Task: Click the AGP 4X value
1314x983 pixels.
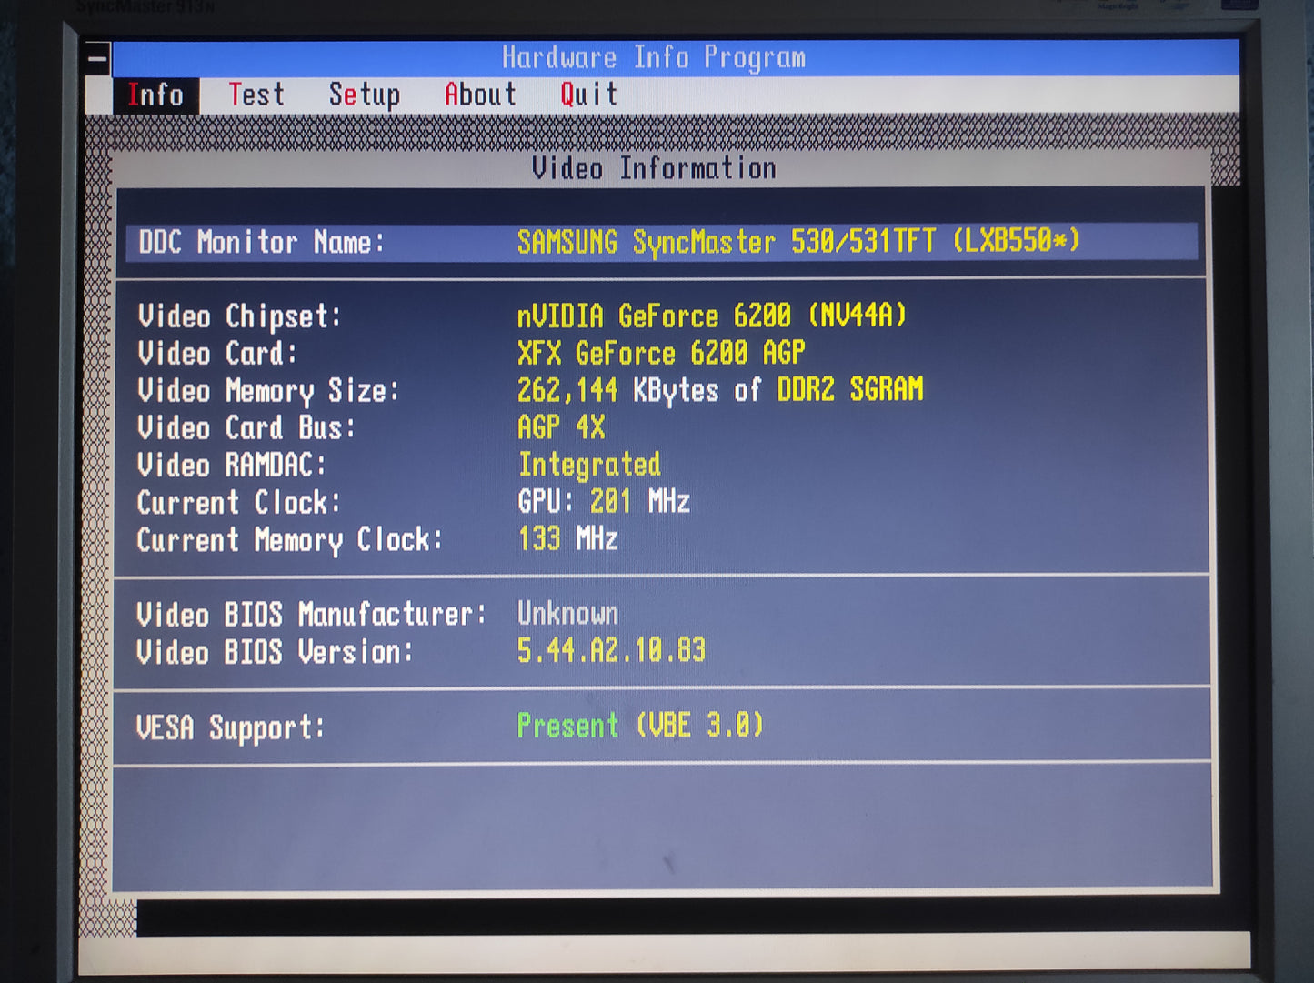Action: tap(561, 427)
